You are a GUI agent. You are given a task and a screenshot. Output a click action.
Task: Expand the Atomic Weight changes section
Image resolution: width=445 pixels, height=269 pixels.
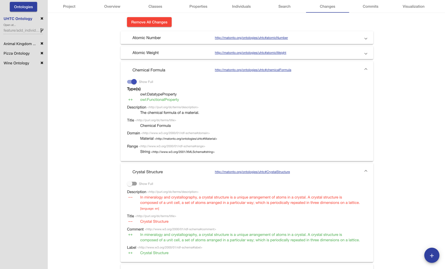(x=365, y=54)
